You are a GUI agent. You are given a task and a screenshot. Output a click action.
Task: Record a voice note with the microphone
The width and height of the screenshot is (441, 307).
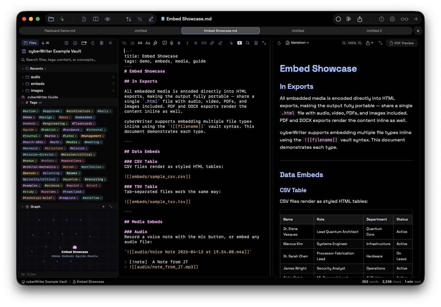[171, 43]
